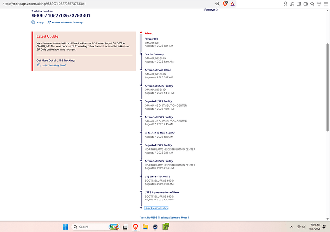Click the In Transit to Next Facility text
The width and height of the screenshot is (330, 232).
pos(160,133)
